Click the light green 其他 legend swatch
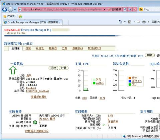The width and height of the screenshot is (160, 140). (x=94, y=80)
